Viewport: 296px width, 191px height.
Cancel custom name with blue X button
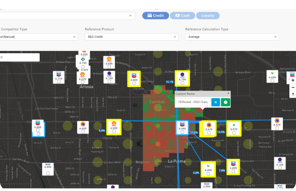pos(215,102)
